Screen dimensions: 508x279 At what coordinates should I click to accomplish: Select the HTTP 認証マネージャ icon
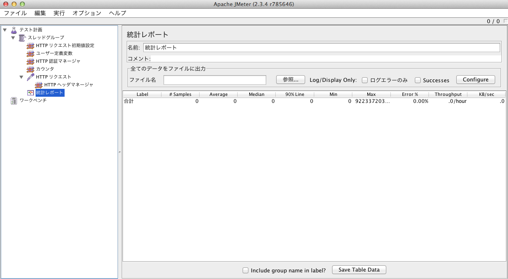[30, 61]
